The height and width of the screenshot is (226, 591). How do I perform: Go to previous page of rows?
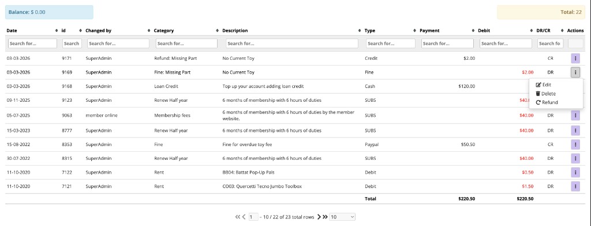coord(244,217)
